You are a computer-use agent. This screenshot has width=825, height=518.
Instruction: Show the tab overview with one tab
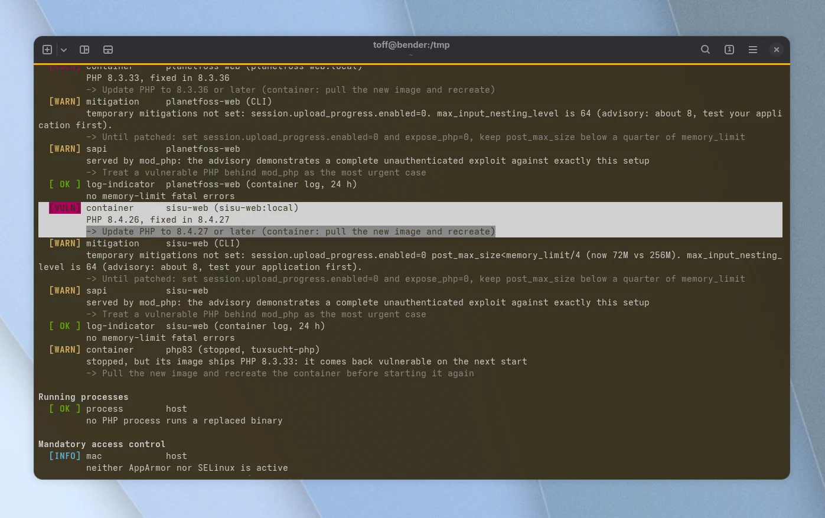729,50
